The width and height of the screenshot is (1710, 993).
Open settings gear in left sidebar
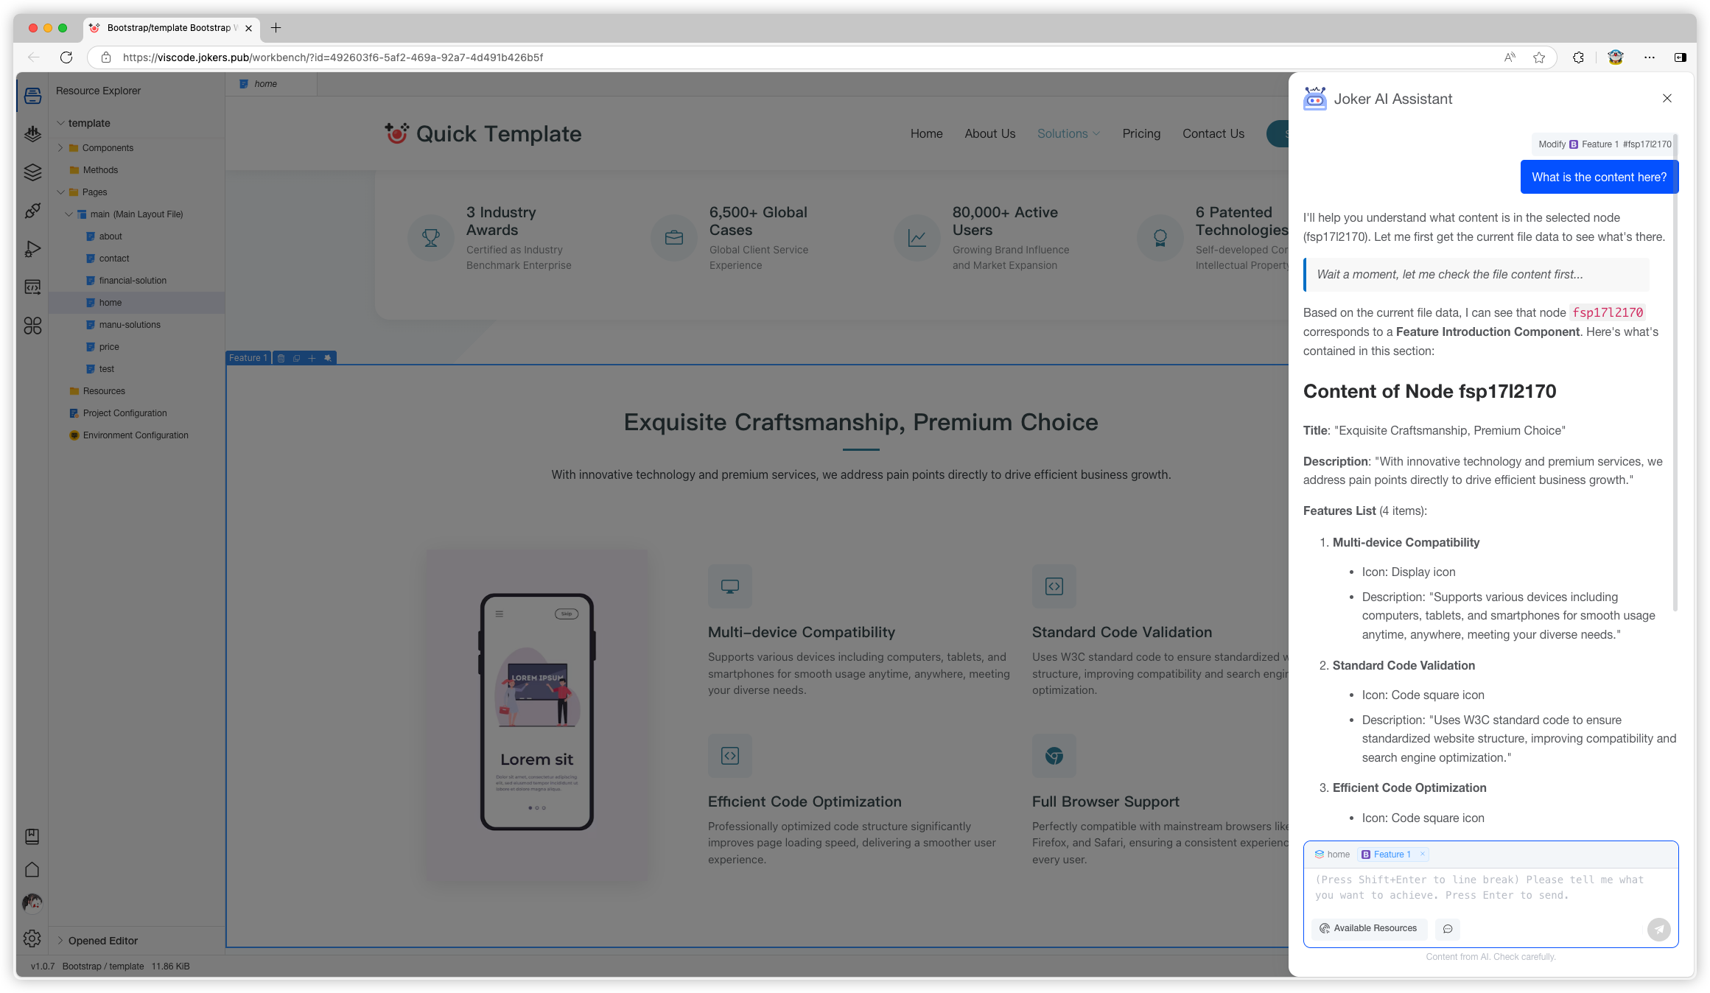(32, 938)
